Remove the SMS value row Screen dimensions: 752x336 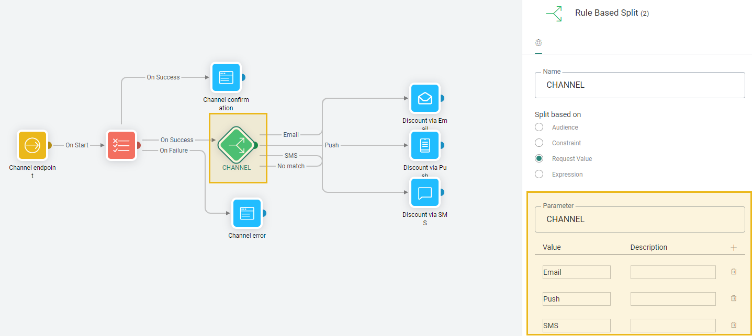[734, 325]
